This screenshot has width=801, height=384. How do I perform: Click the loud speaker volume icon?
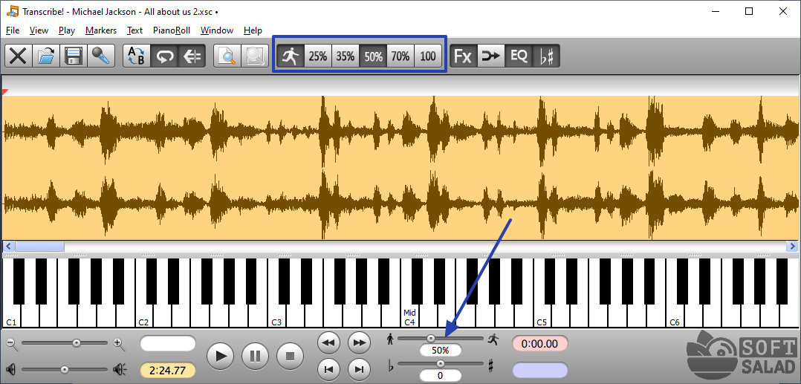tap(120, 369)
